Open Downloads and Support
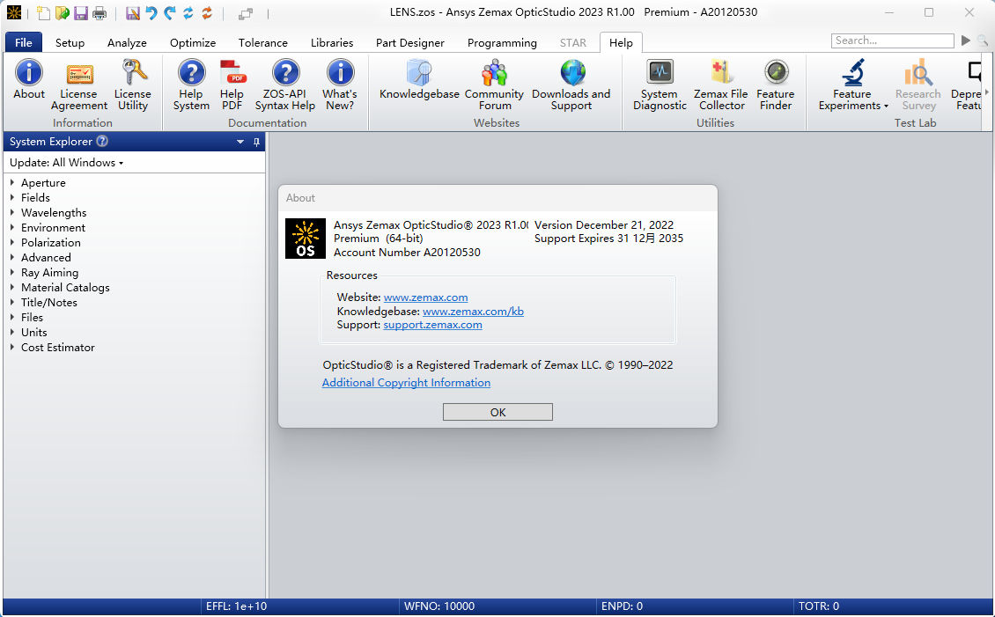 pos(571,85)
